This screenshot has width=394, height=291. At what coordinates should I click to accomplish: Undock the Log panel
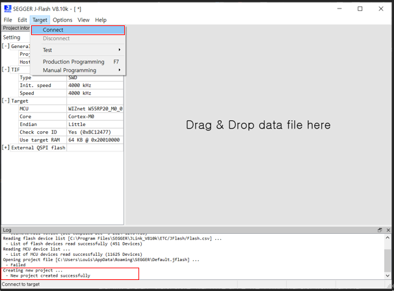(x=380, y=230)
